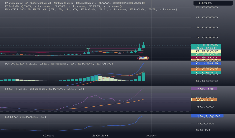Click the Apr label on time axis
The width and height of the screenshot is (235, 138).
click(151, 135)
